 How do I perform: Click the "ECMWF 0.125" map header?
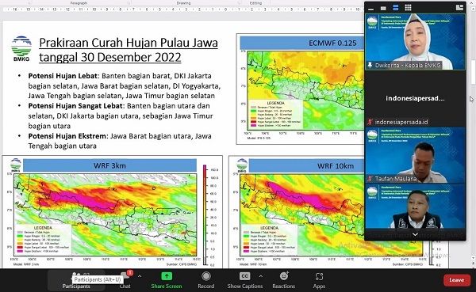pos(332,43)
